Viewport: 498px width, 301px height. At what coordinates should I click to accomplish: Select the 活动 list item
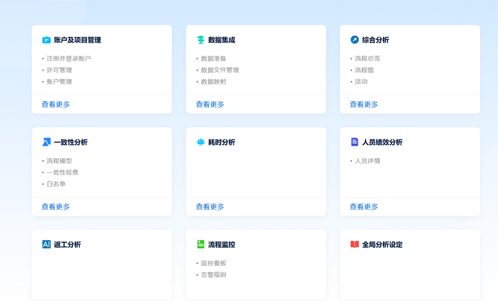(361, 82)
